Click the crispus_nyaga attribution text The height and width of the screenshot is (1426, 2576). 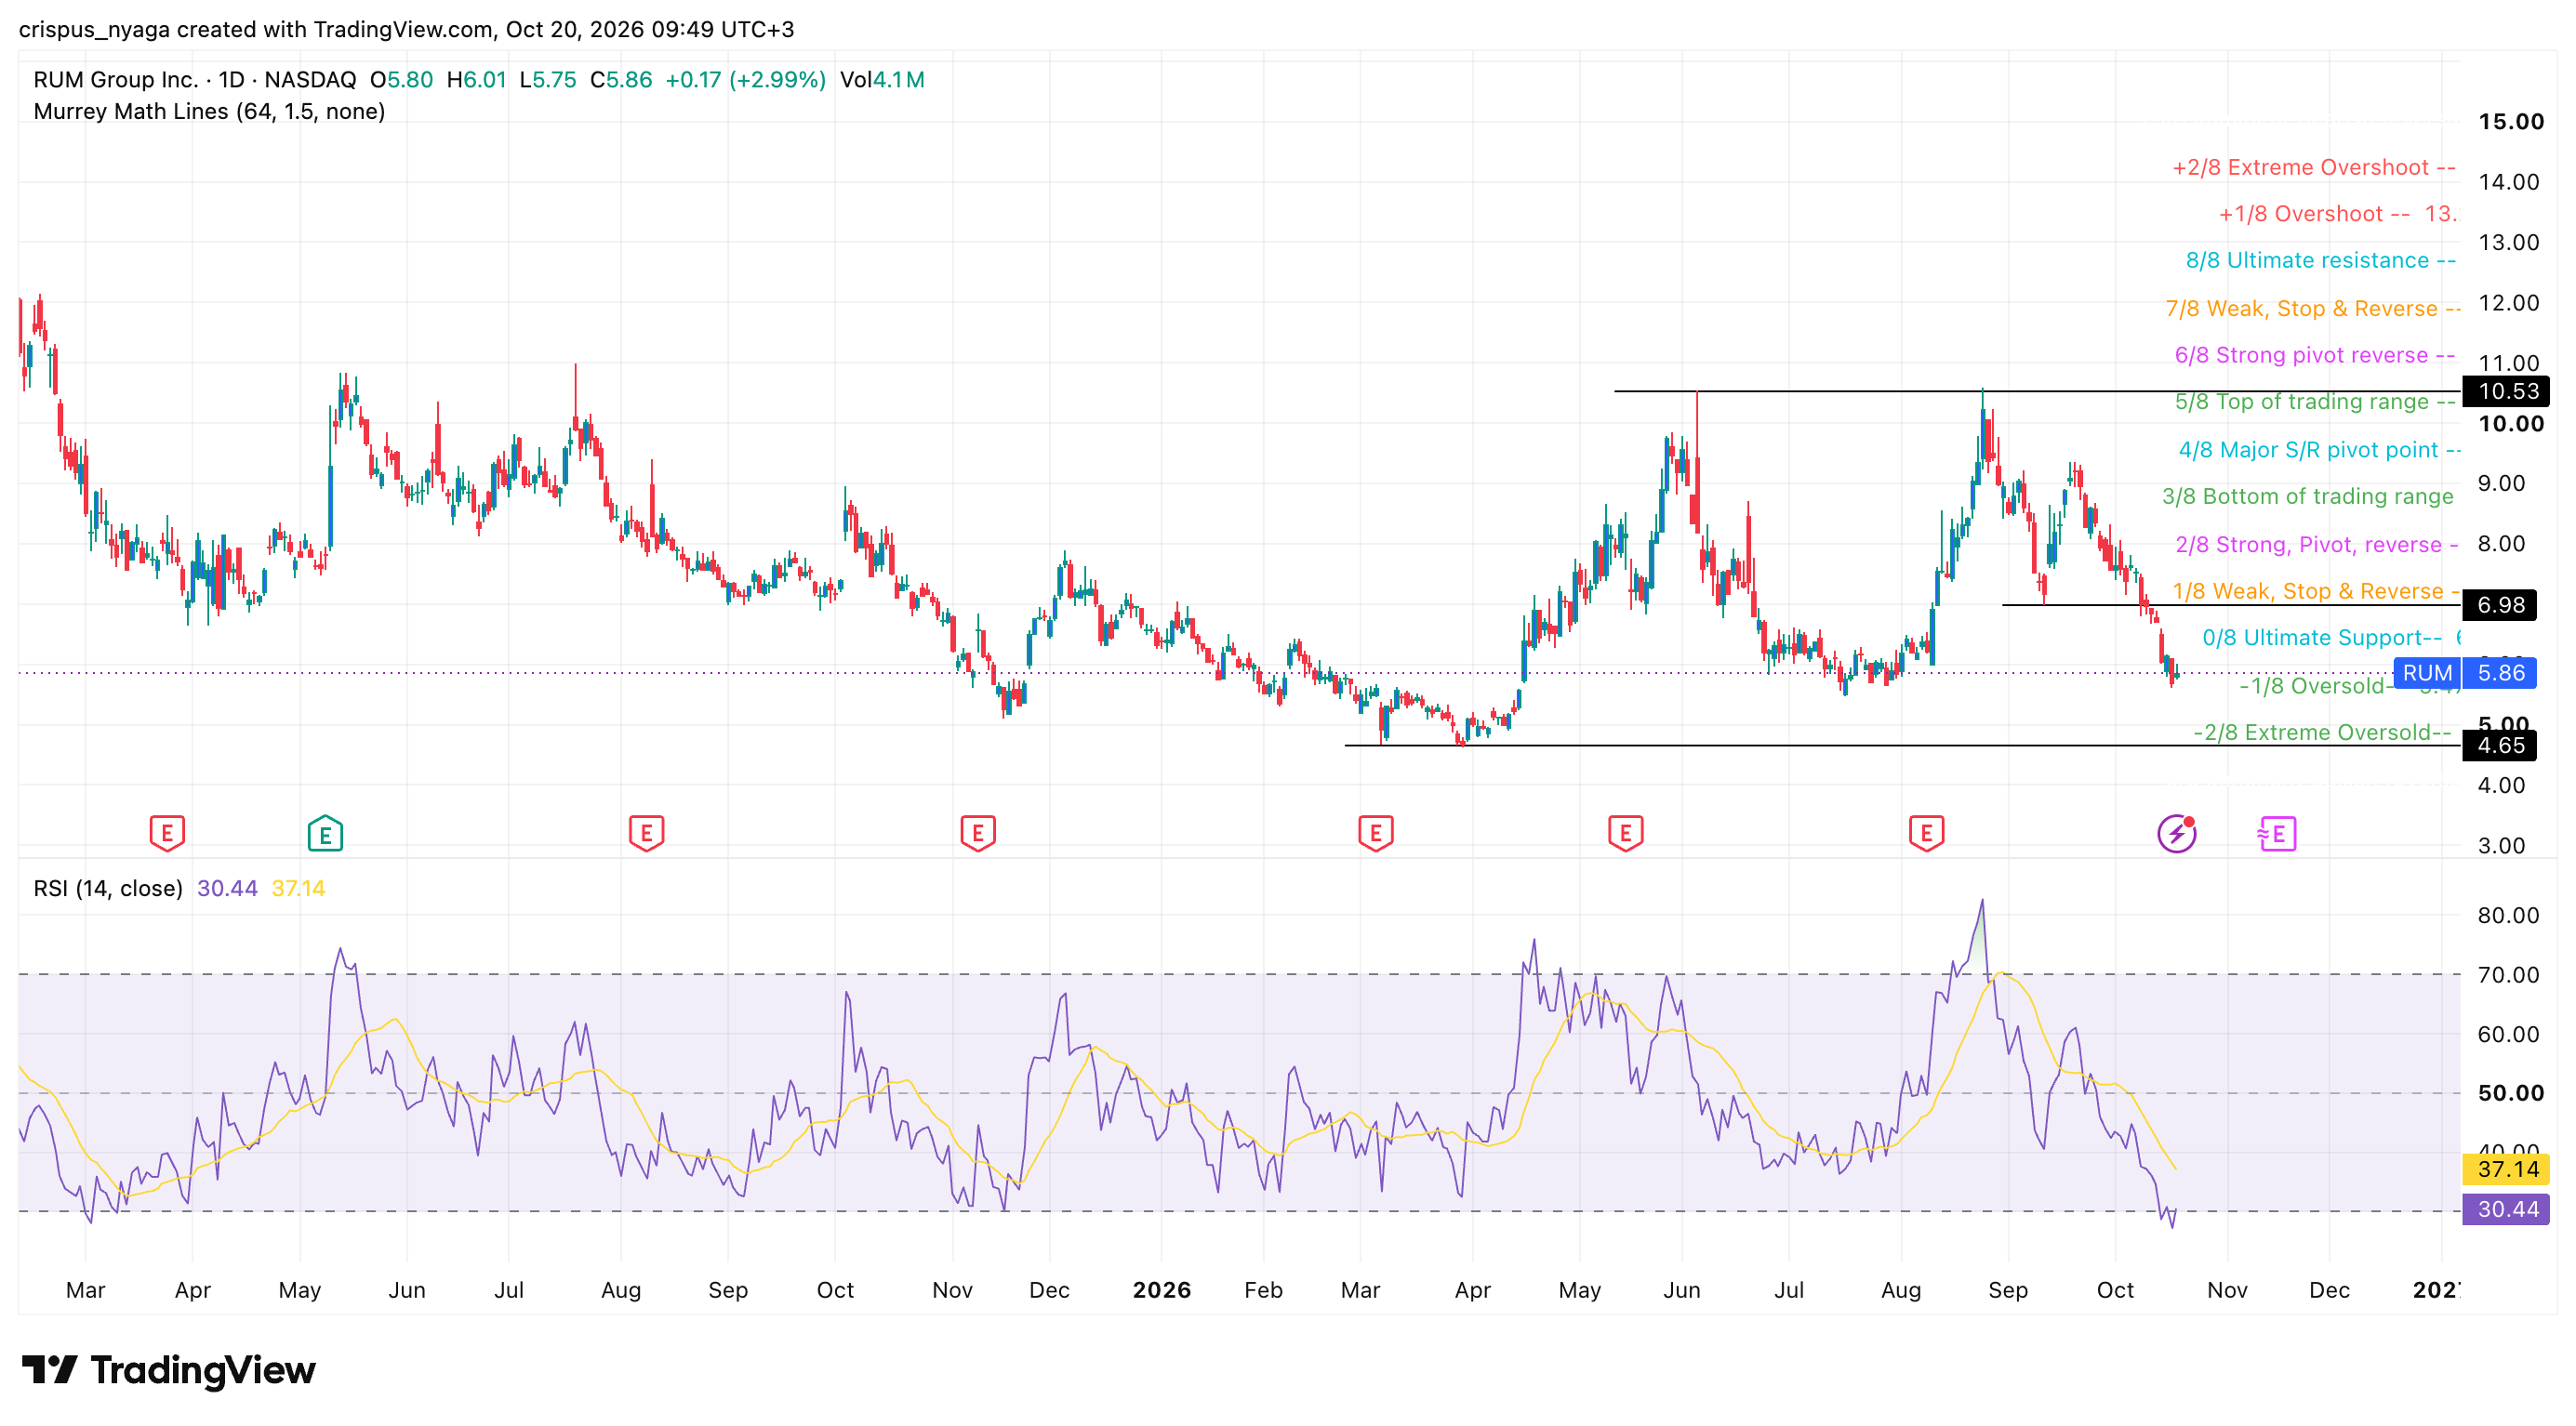[95, 29]
